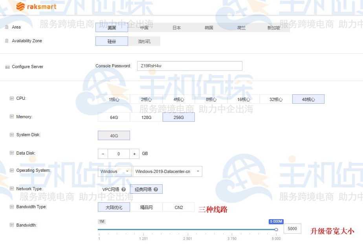Select the 中国 region option
This screenshot has height=245, width=363.
click(x=144, y=27)
